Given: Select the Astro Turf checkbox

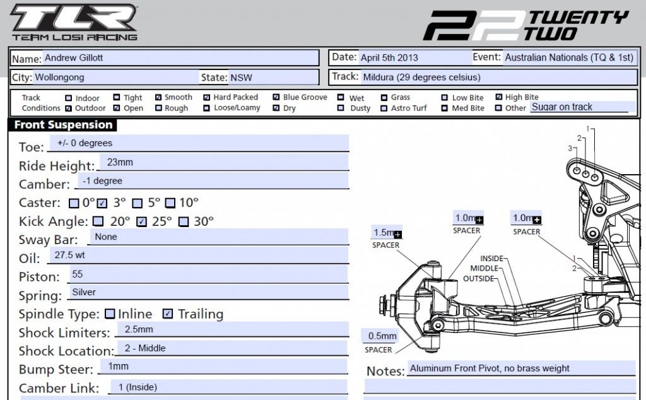Looking at the screenshot, I should (384, 109).
